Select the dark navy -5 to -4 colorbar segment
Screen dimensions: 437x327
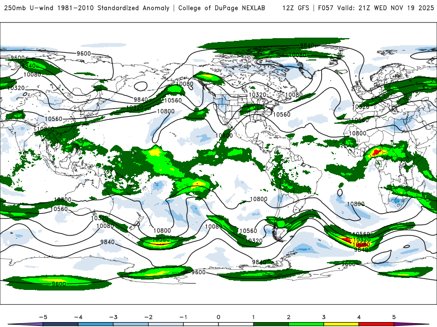tap(61, 324)
